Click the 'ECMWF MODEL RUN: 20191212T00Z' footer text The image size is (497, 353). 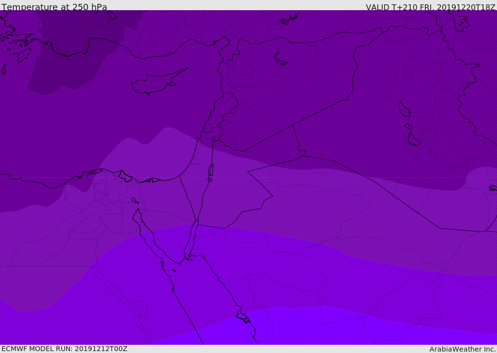pyautogui.click(x=65, y=349)
